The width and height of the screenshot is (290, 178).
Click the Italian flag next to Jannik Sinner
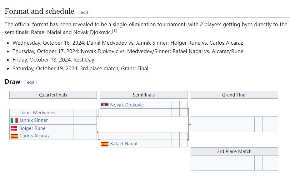point(14,121)
